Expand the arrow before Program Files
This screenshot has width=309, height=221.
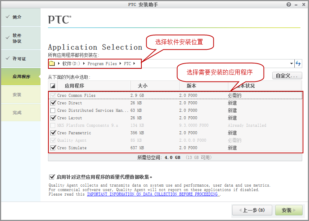click(x=84, y=64)
